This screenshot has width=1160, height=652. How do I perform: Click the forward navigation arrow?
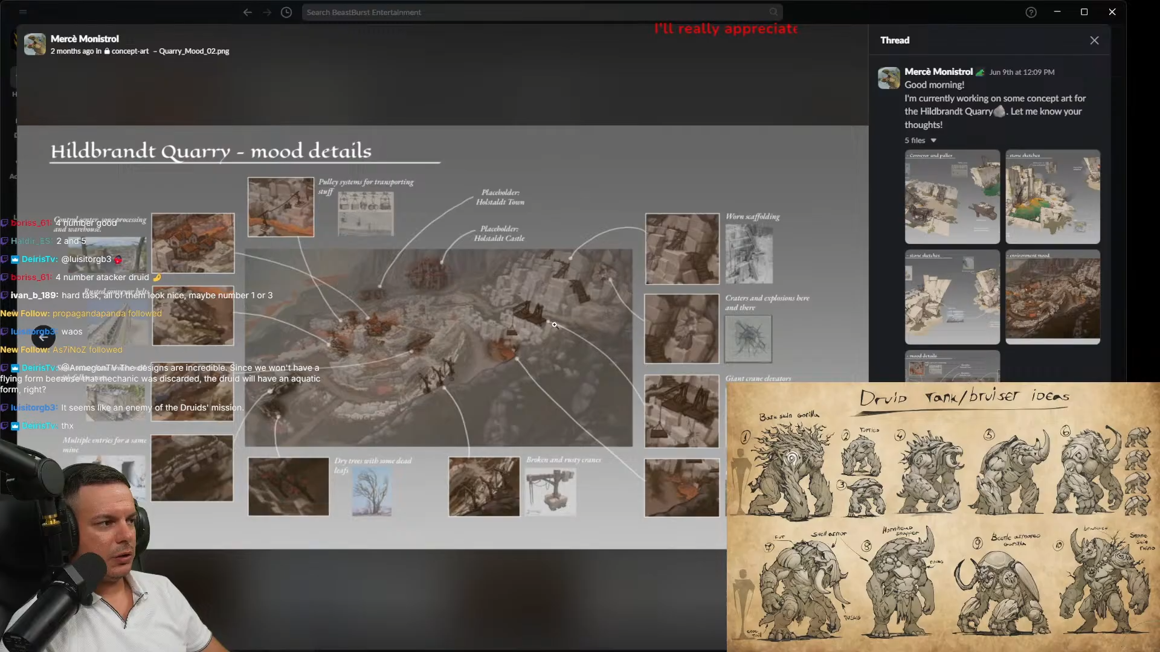coord(267,12)
